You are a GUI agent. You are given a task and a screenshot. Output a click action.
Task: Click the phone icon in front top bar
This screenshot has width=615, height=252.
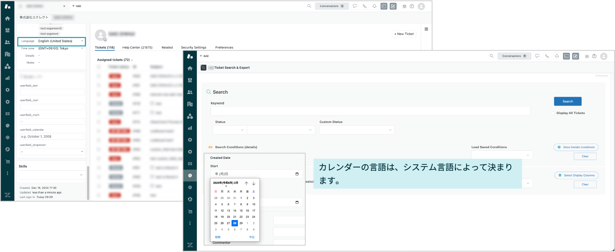click(547, 56)
